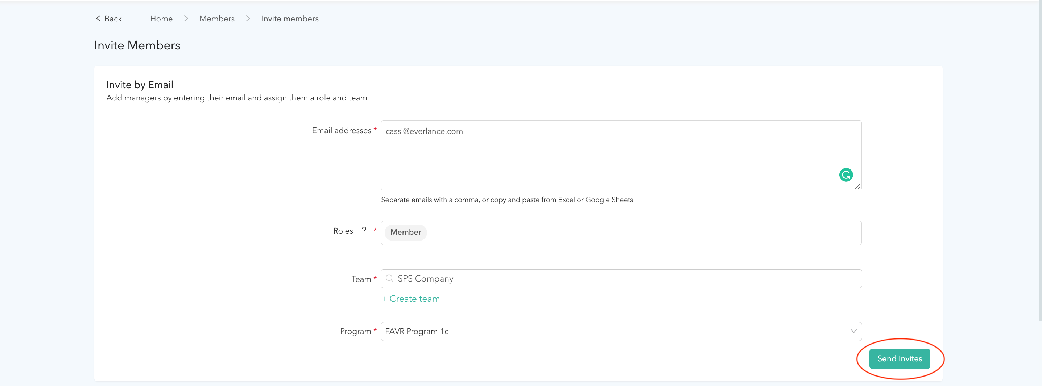Click the Email addresses text area
Screen dimensions: 1042x386
tap(621, 155)
